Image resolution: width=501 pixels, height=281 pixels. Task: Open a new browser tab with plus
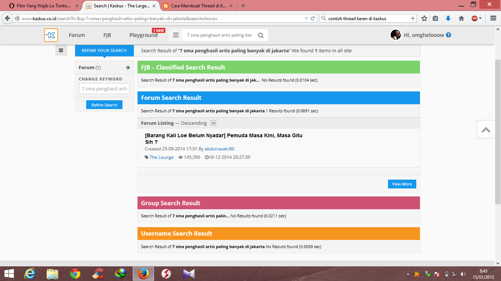[x=243, y=6]
